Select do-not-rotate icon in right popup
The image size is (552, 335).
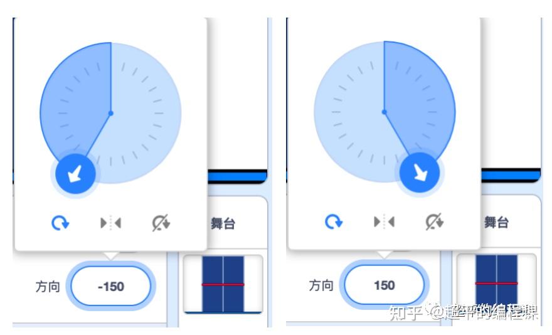(x=435, y=222)
